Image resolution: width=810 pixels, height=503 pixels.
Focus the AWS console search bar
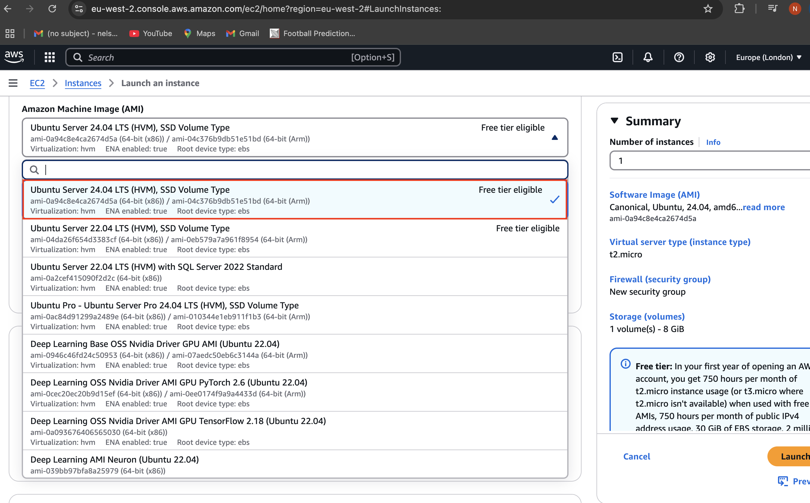tap(233, 57)
